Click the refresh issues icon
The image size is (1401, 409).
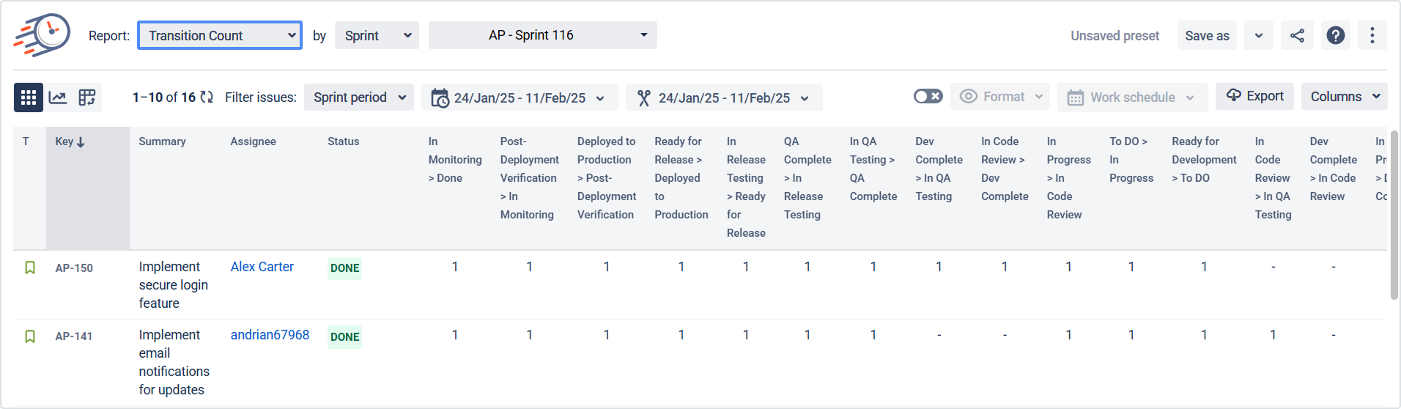pyautogui.click(x=207, y=97)
